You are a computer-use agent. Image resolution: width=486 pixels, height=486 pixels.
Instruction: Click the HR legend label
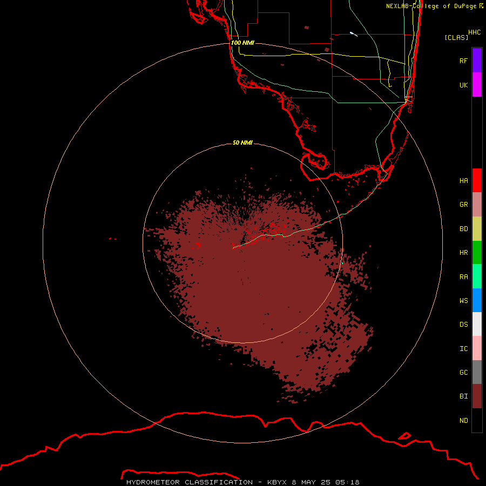(464, 253)
